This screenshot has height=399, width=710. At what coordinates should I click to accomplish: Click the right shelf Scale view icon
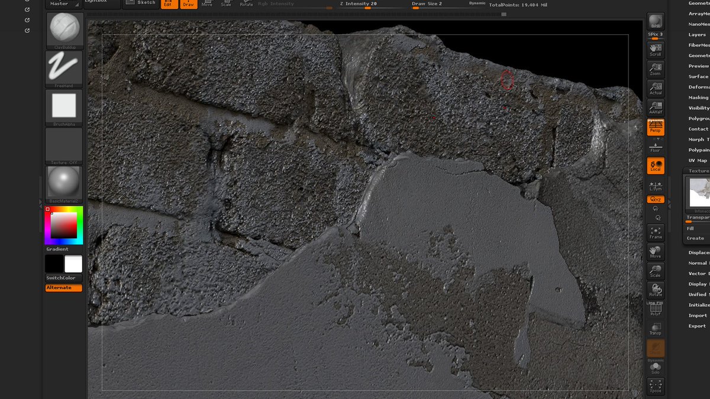(x=656, y=271)
